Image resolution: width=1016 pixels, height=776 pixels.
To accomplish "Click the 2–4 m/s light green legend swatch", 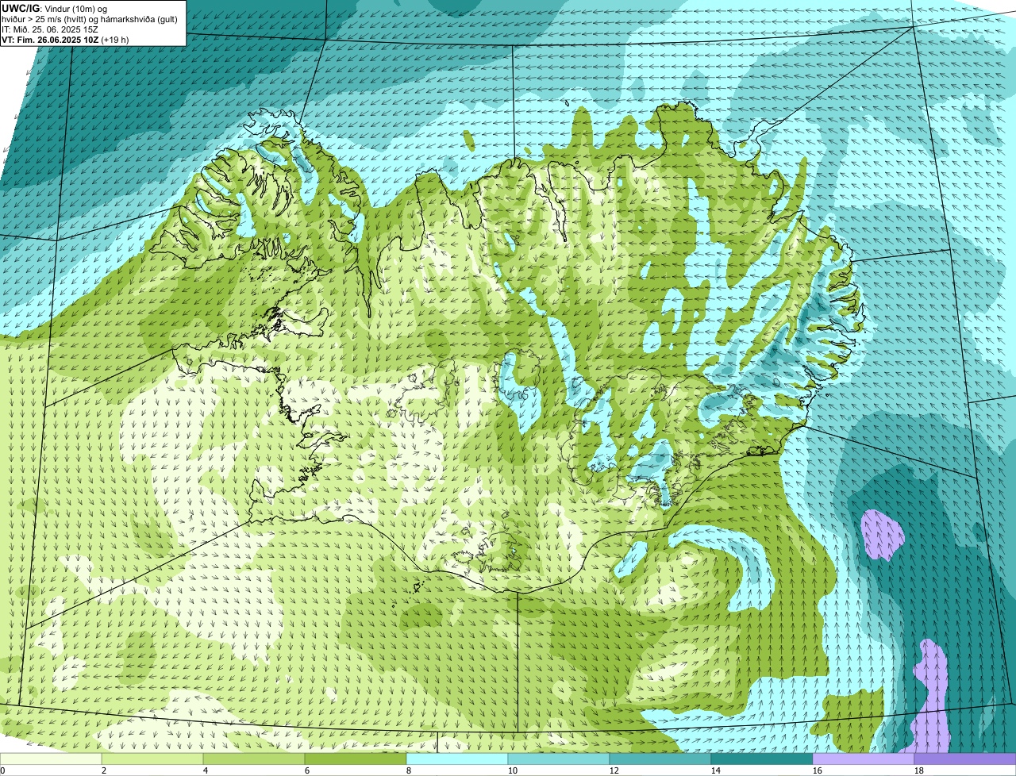I will tap(152, 759).
